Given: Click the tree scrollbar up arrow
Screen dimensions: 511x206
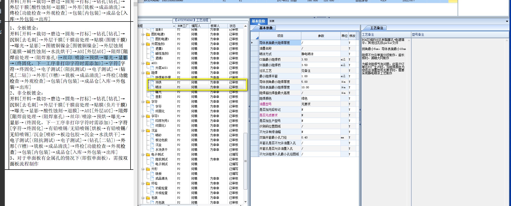Looking at the screenshot, I should (x=245, y=26).
